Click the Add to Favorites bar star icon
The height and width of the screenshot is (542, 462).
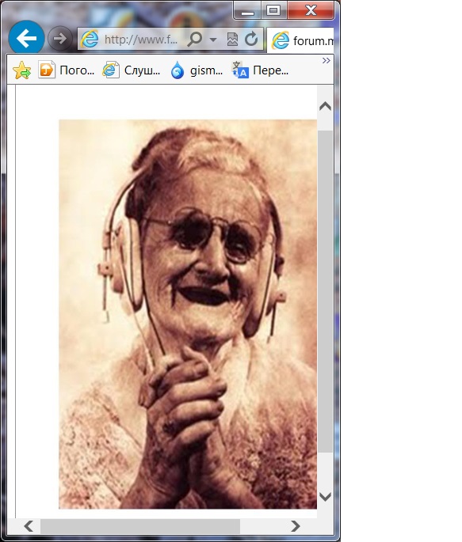(22, 70)
